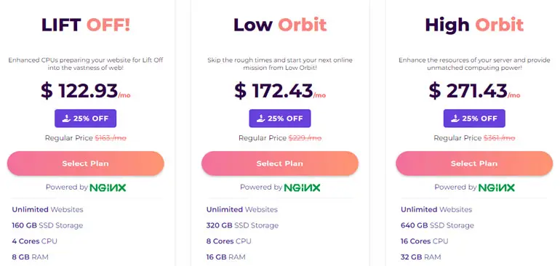The height and width of the screenshot is (266, 560).
Task: Choose Select Plan under Low Orbit
Action: click(280, 164)
